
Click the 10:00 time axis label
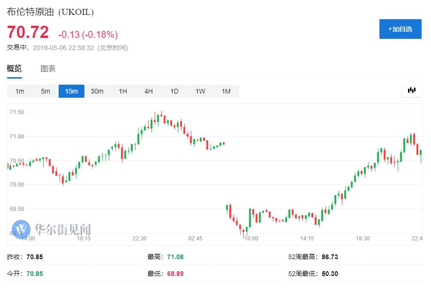coord(251,239)
